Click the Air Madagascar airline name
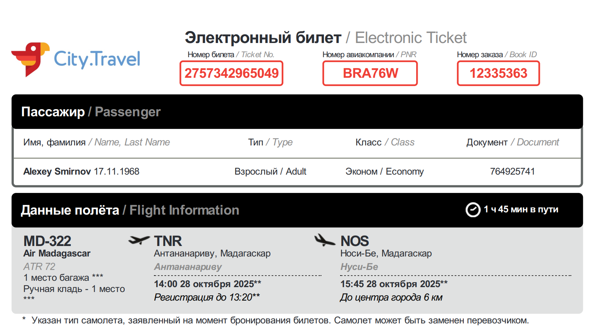The width and height of the screenshot is (596, 329). 57,253
